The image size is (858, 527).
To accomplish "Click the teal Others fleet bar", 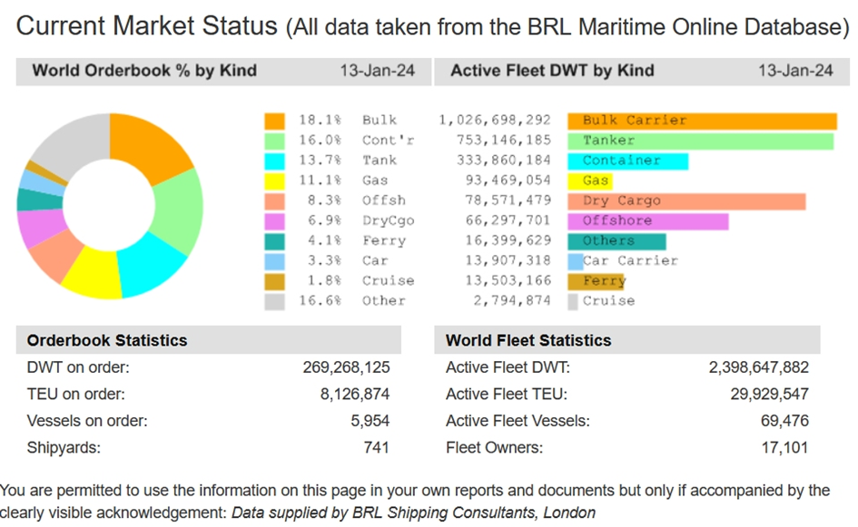I will click(x=616, y=241).
